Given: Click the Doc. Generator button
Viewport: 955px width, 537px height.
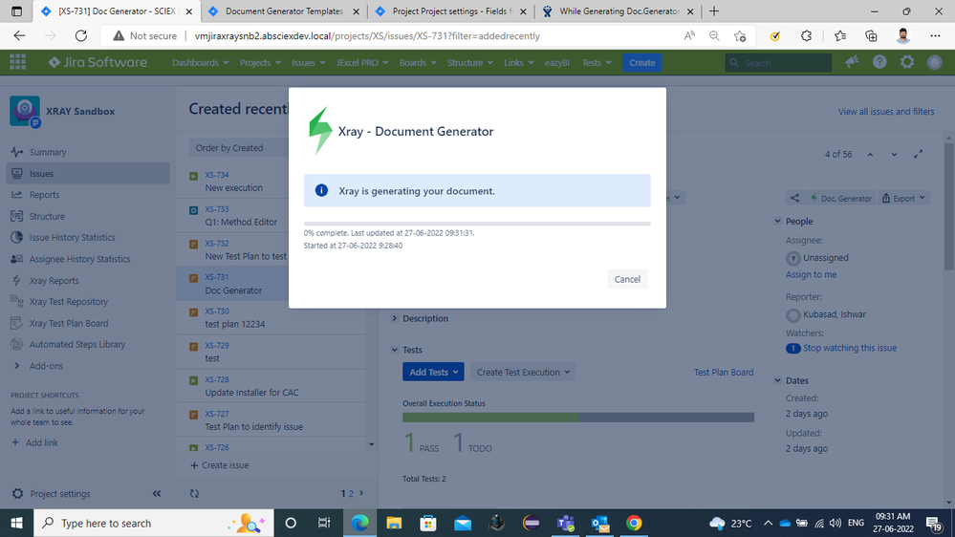Looking at the screenshot, I should coord(841,198).
